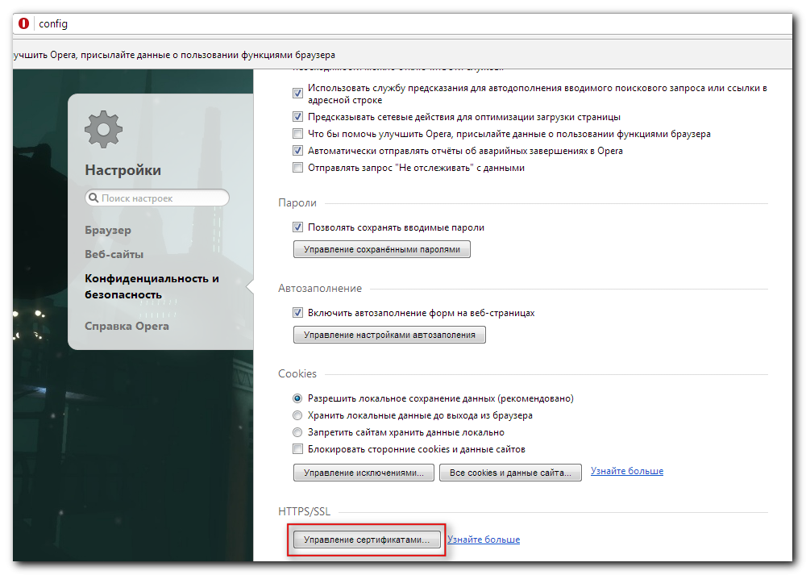The width and height of the screenshot is (806, 575).
Task: Enable blocking third-party cookies checkbox
Action: point(297,449)
